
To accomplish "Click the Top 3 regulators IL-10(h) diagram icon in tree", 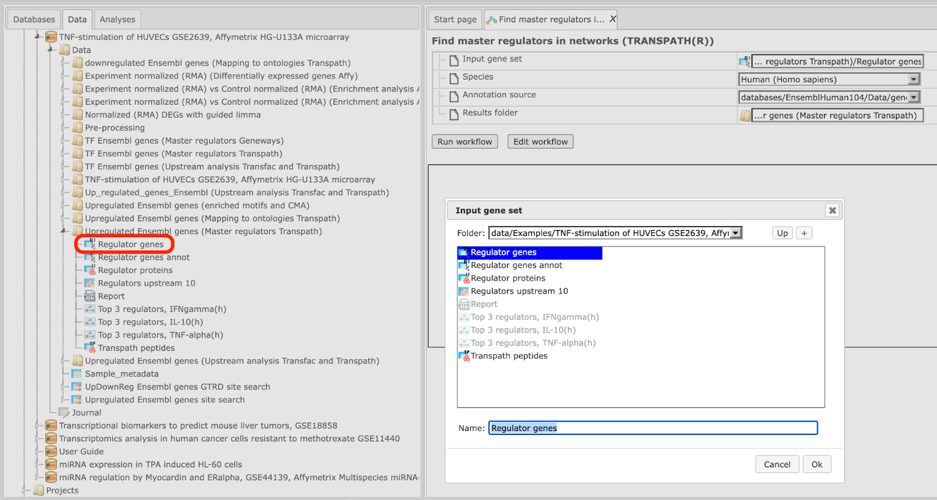I will click(x=90, y=322).
